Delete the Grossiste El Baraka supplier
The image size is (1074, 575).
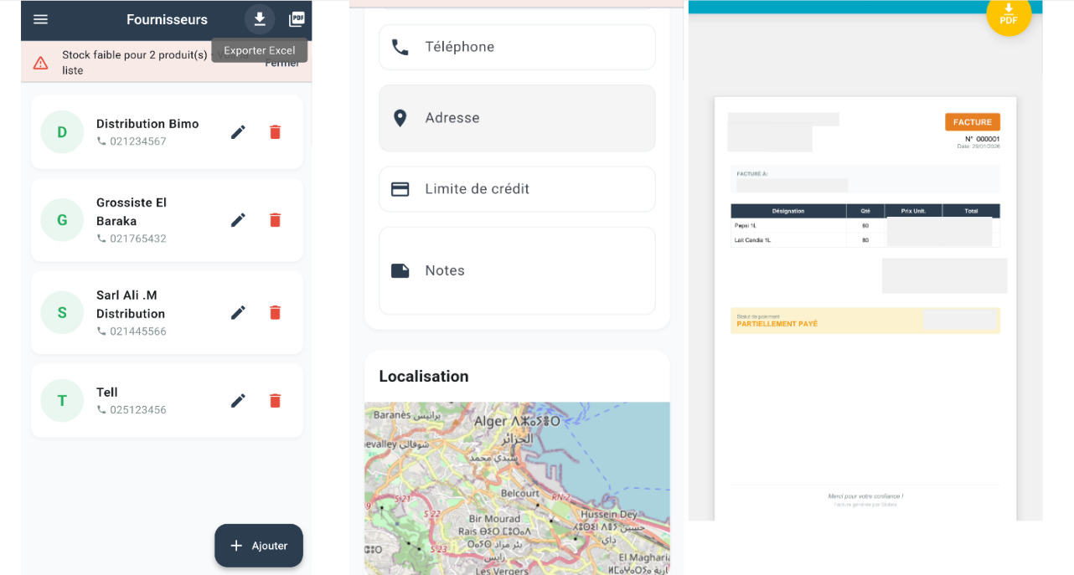pos(275,220)
